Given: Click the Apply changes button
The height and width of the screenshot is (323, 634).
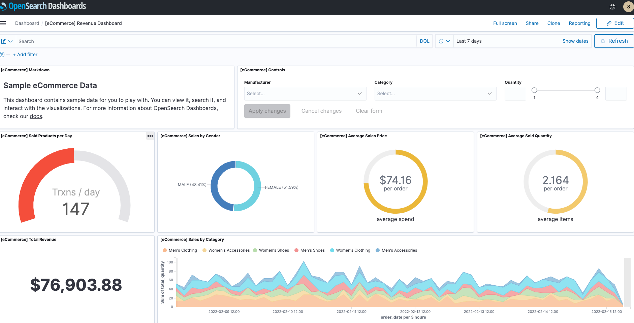Looking at the screenshot, I should [x=267, y=111].
